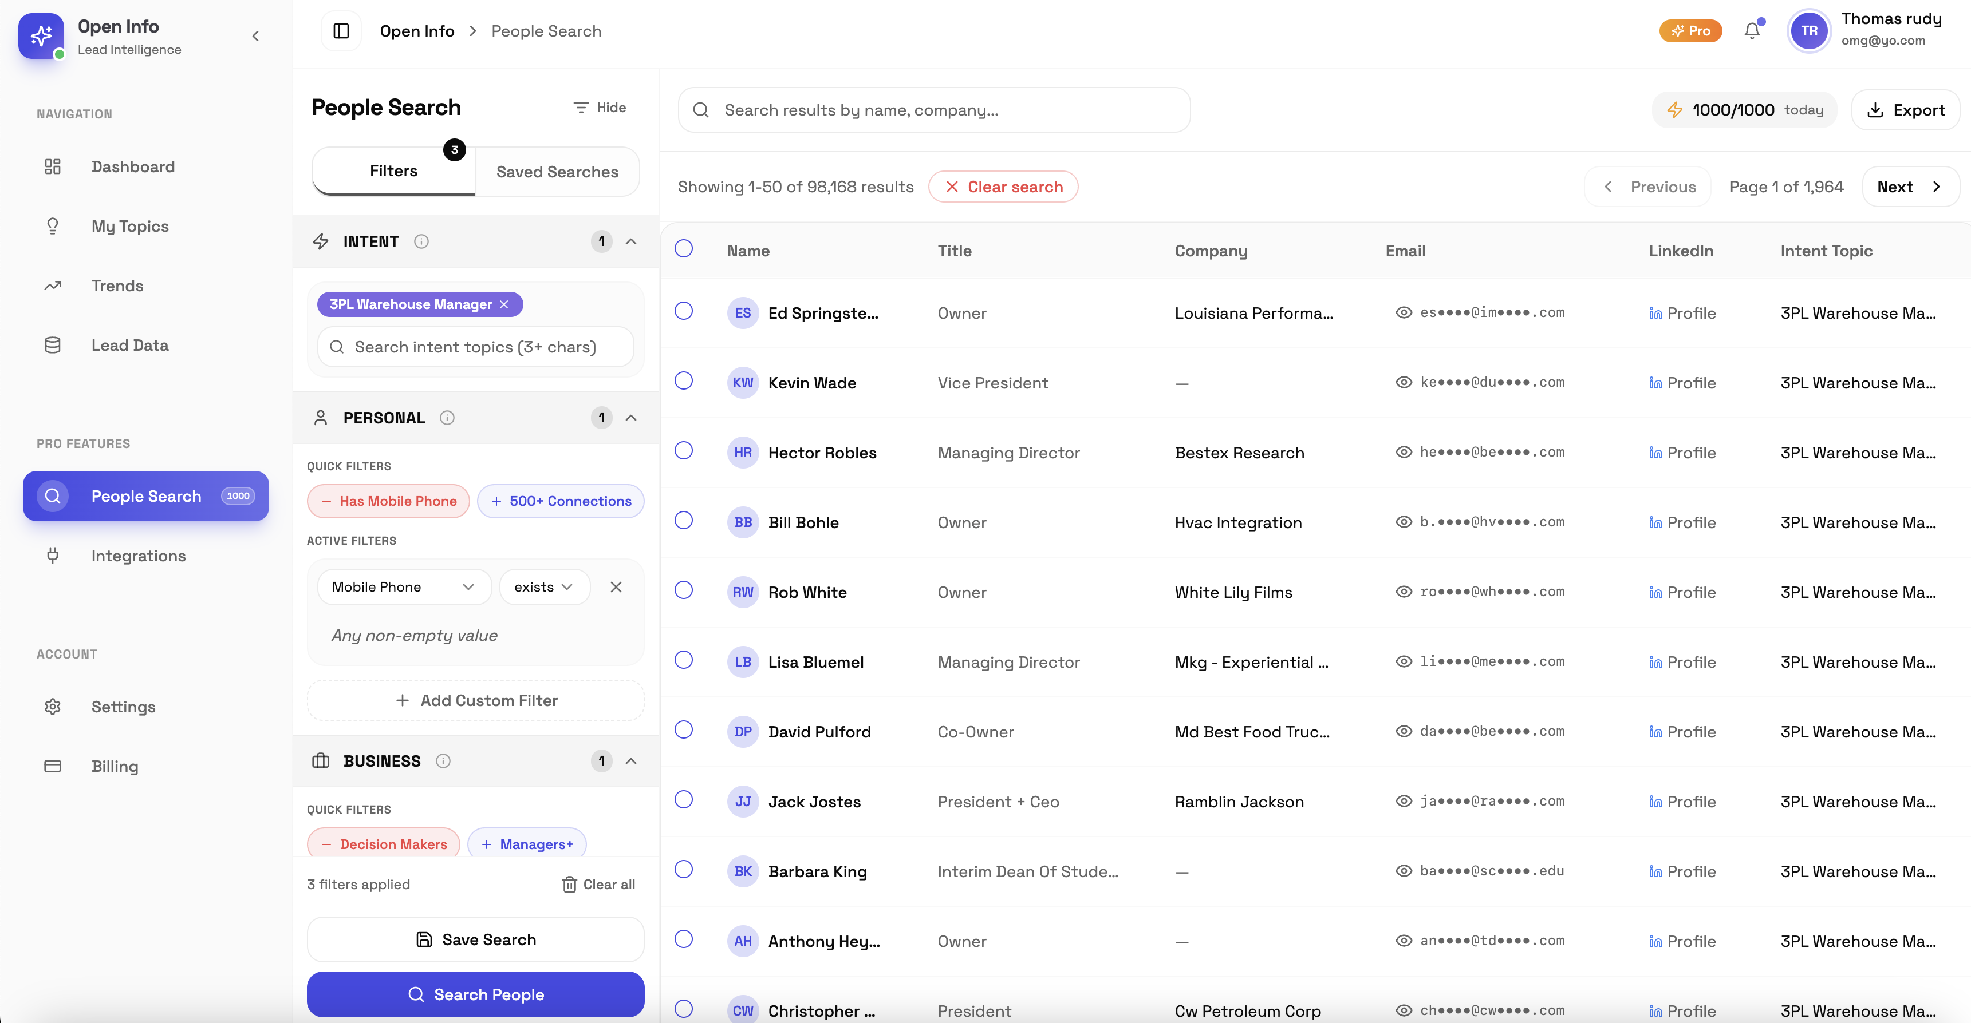Reveal Hector Robles' email with the eye icon
The width and height of the screenshot is (1971, 1023).
pyautogui.click(x=1404, y=453)
